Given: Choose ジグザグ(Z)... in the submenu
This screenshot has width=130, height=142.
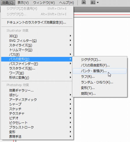Looking at the screenshot, I should tap(100, 60).
